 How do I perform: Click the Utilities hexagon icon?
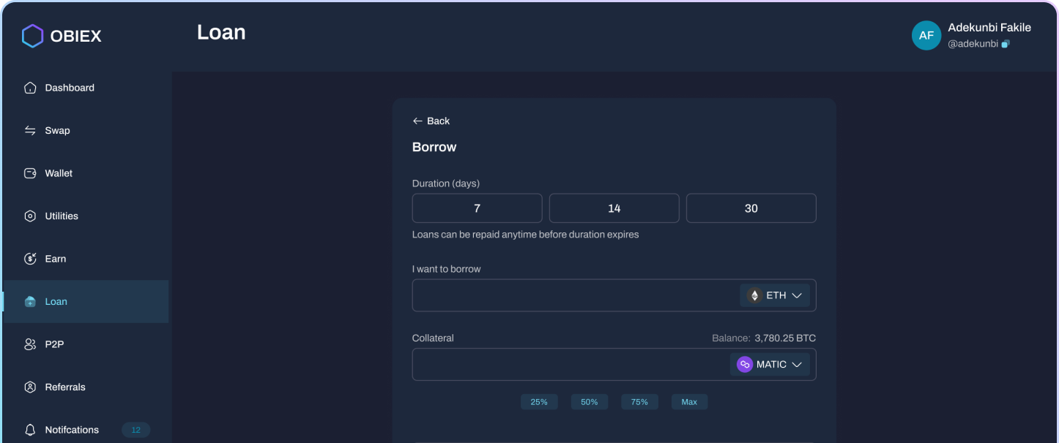pos(30,216)
